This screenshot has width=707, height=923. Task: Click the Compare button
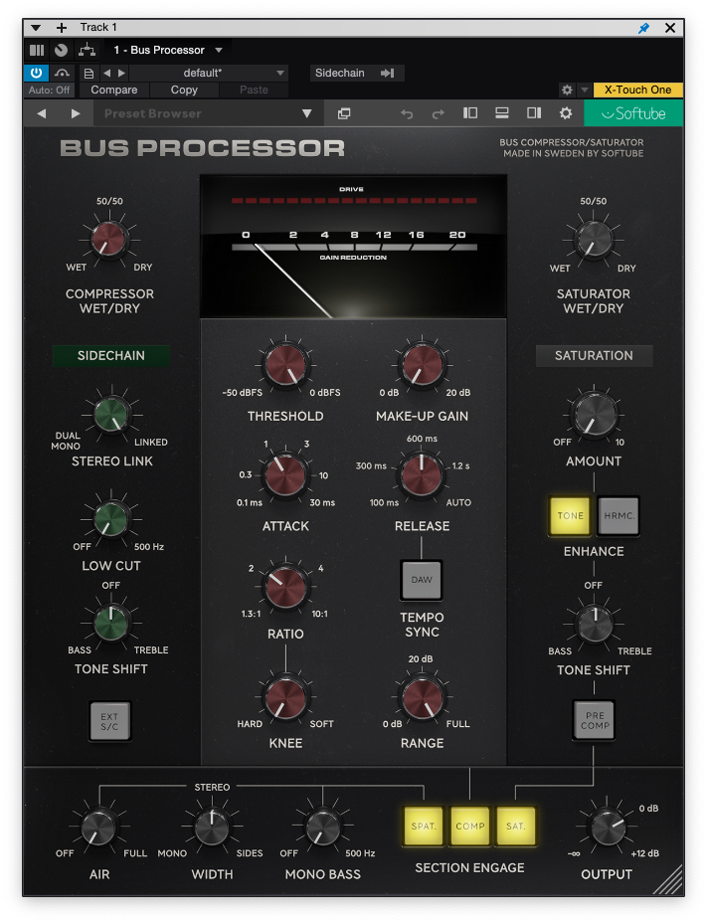point(114,91)
